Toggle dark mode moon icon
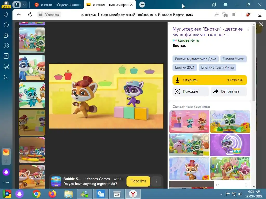The width and height of the screenshot is (266, 199). pyautogui.click(x=6, y=77)
